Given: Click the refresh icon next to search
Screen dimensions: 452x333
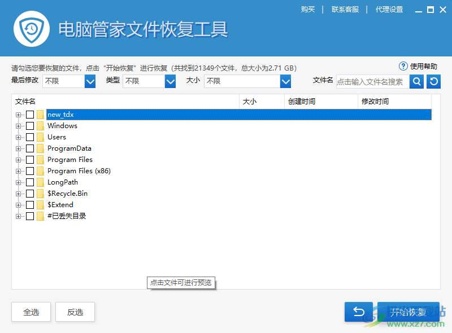Looking at the screenshot, I should click(433, 81).
